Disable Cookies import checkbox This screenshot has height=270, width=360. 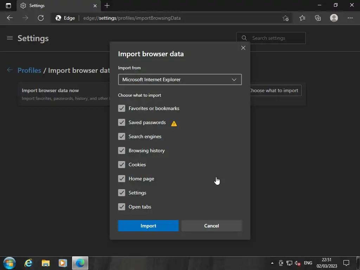point(122,165)
